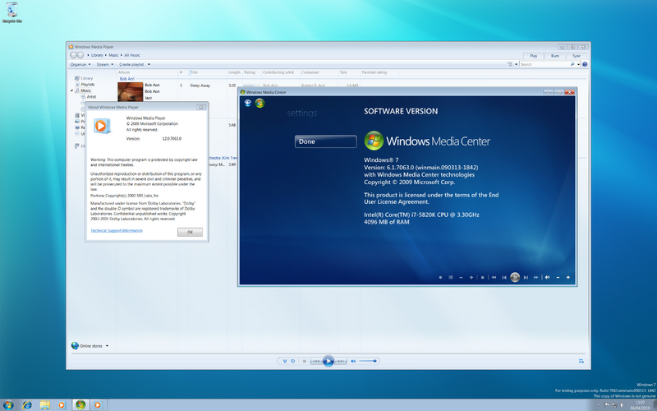The width and height of the screenshot is (657, 411).
Task: Click the Media Center play button
Action: click(x=515, y=277)
